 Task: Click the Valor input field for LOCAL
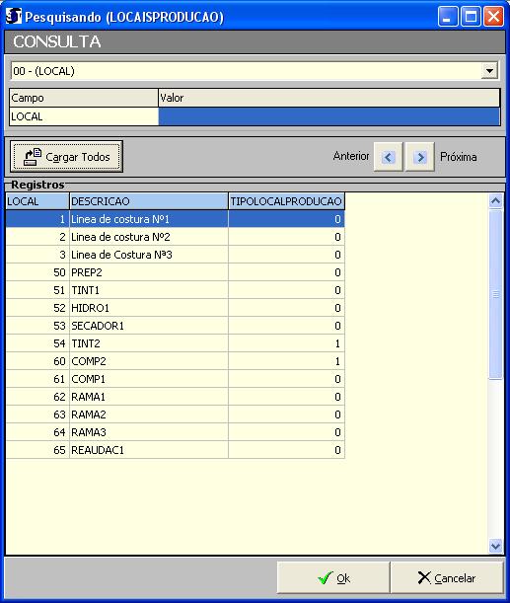[x=328, y=116]
